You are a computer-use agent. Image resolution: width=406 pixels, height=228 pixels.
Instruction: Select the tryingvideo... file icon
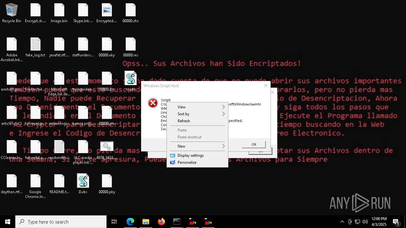(83, 82)
